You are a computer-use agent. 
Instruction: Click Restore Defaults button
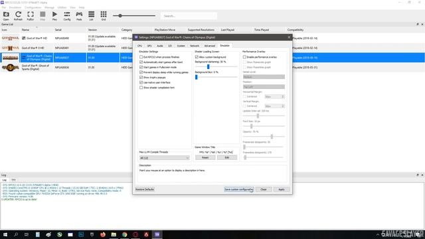(x=145, y=189)
